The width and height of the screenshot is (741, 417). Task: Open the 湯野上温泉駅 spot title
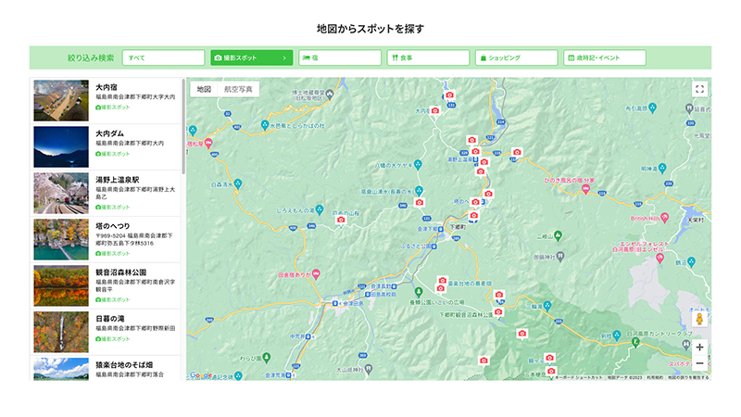[118, 180]
